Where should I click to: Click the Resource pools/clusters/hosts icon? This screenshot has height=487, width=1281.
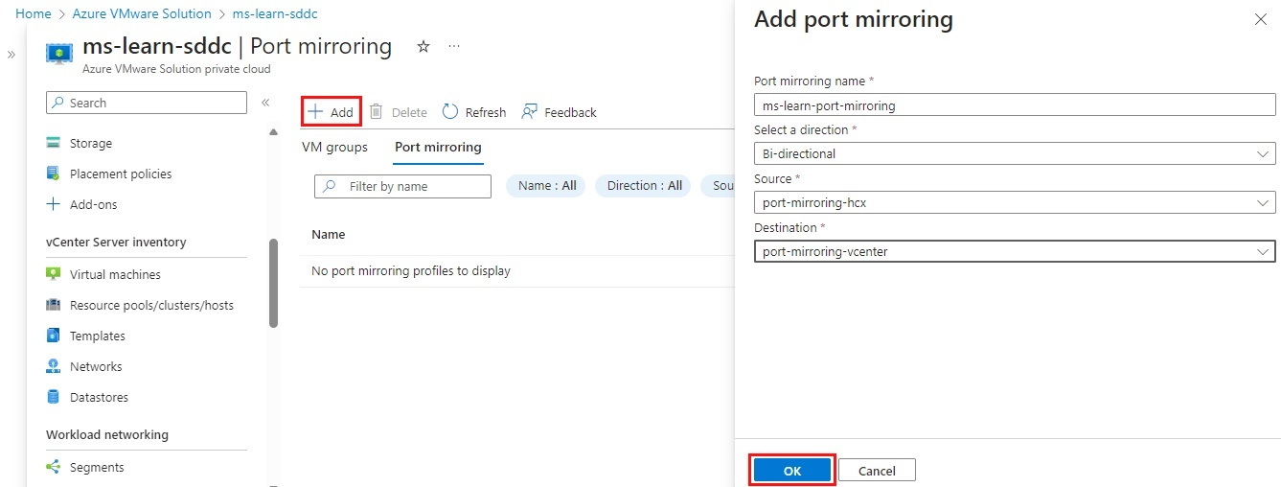click(54, 305)
